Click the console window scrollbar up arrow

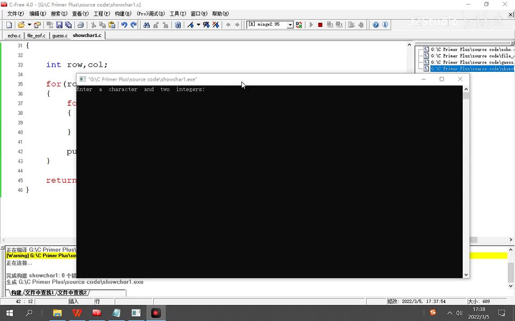(x=466, y=89)
